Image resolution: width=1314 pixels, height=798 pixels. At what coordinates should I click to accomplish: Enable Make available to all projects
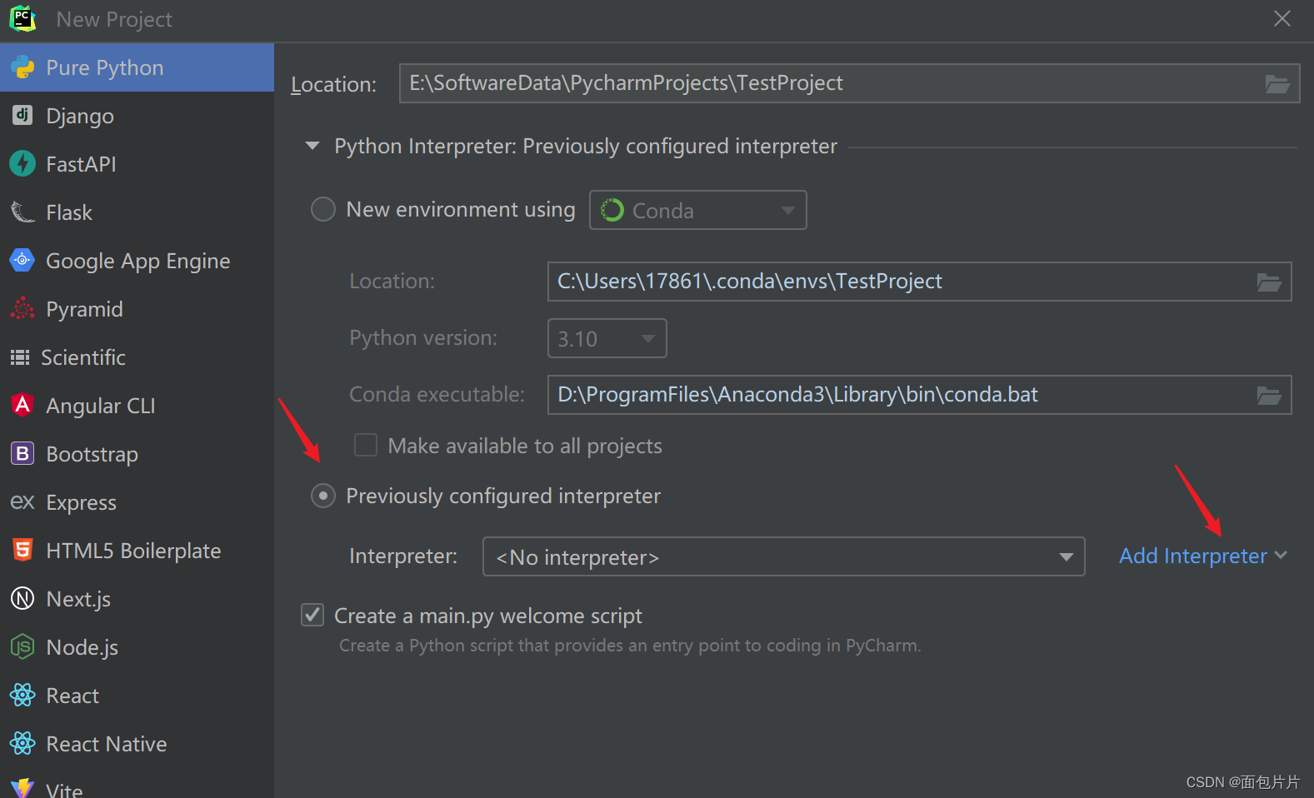point(366,445)
